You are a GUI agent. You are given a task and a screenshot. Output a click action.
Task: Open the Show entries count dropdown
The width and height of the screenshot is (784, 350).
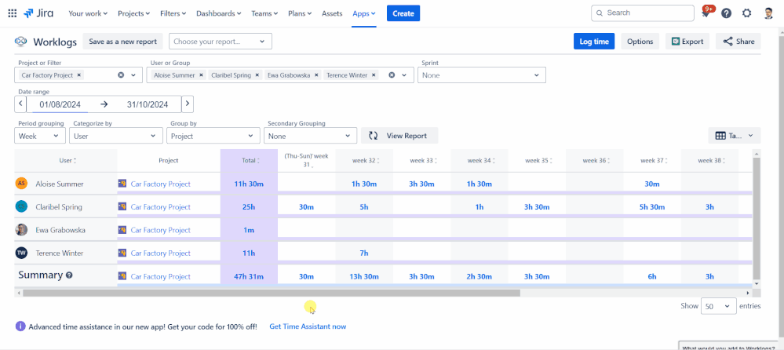pyautogui.click(x=719, y=306)
